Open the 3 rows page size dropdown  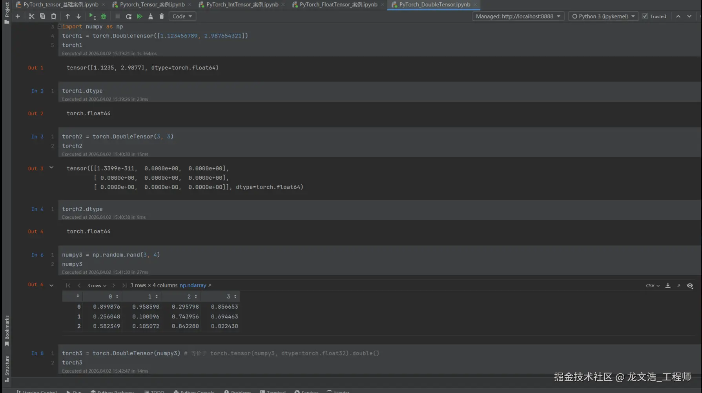click(97, 286)
